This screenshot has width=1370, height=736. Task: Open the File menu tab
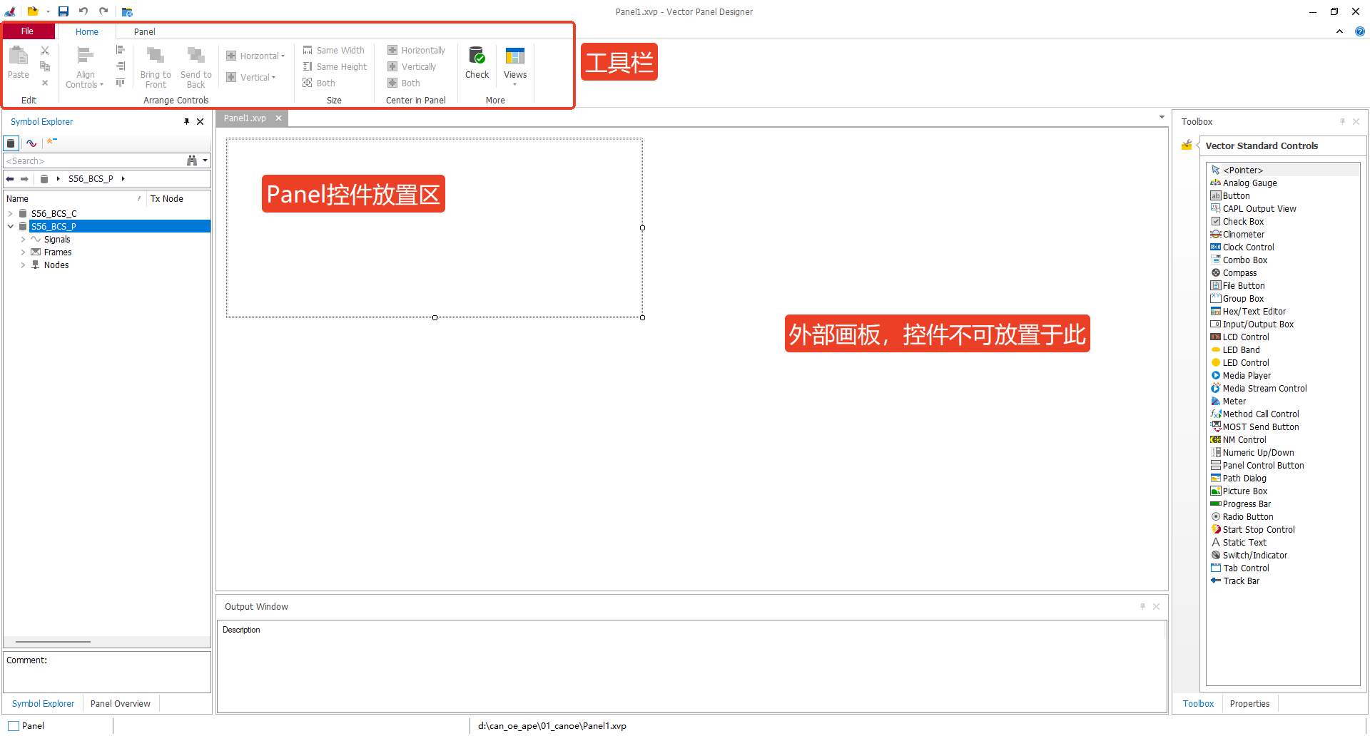28,31
